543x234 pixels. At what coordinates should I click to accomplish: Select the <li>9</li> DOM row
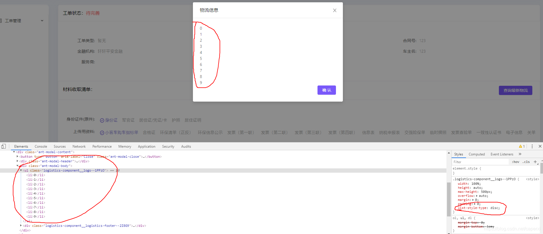(x=36, y=216)
